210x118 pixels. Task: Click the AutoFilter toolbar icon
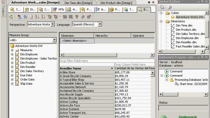(x=50, y=17)
